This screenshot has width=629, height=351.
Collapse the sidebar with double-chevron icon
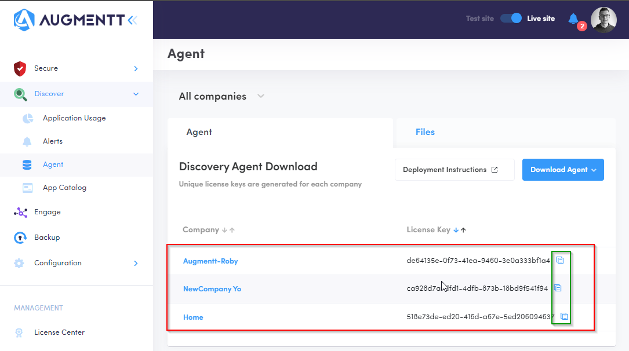click(x=132, y=20)
